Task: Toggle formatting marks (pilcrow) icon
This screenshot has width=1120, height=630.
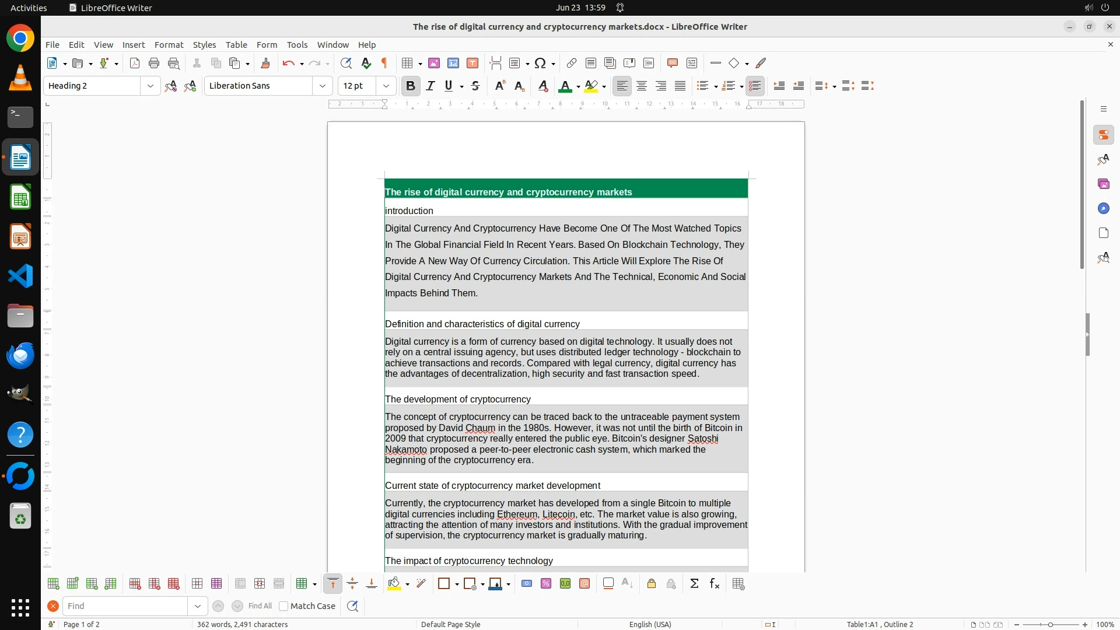Action: point(384,64)
